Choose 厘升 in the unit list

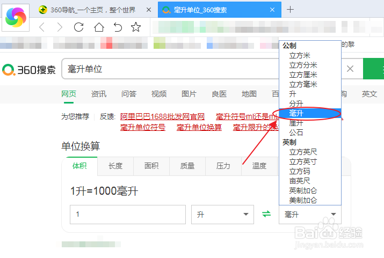310,123
